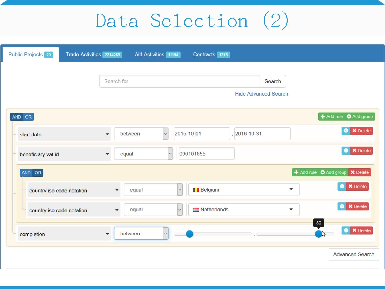
Task: Open the Contracts tab
Action: (211, 55)
